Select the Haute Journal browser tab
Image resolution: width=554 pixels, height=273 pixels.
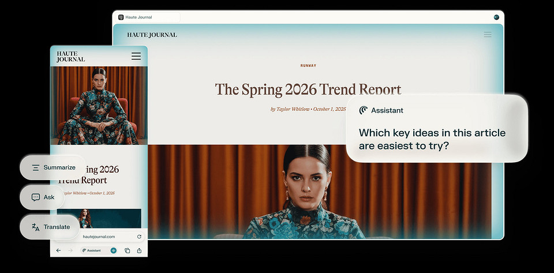tap(147, 17)
